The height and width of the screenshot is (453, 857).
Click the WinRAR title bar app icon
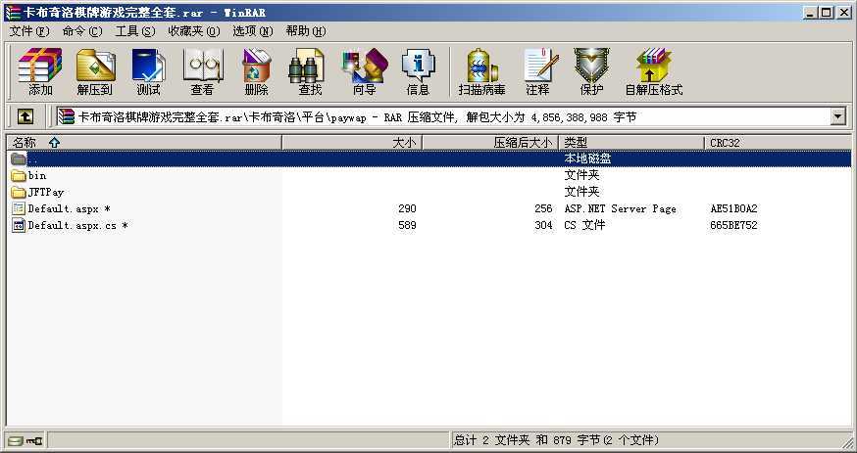[12, 12]
